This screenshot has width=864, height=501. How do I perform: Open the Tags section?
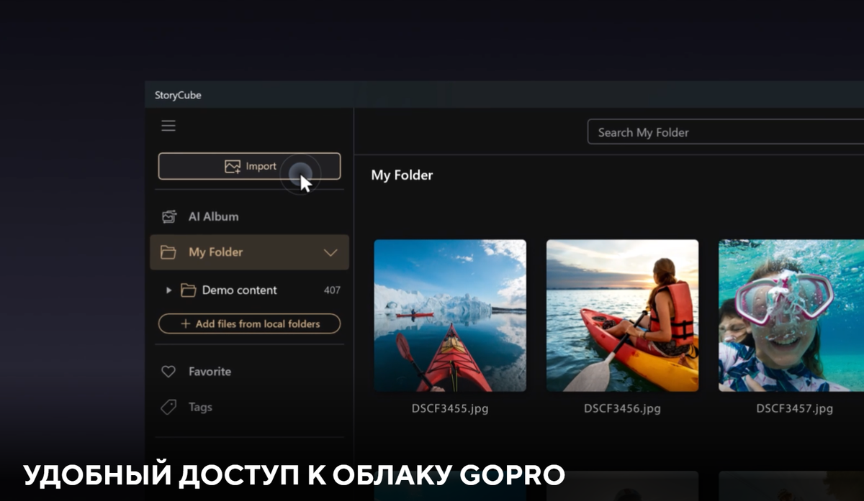[x=249, y=407]
